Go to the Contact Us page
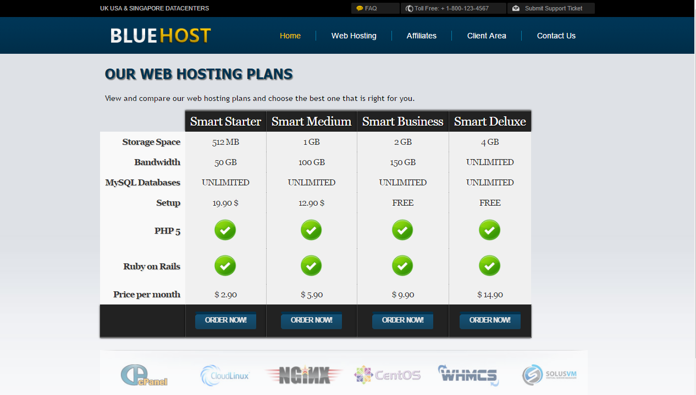 point(556,36)
